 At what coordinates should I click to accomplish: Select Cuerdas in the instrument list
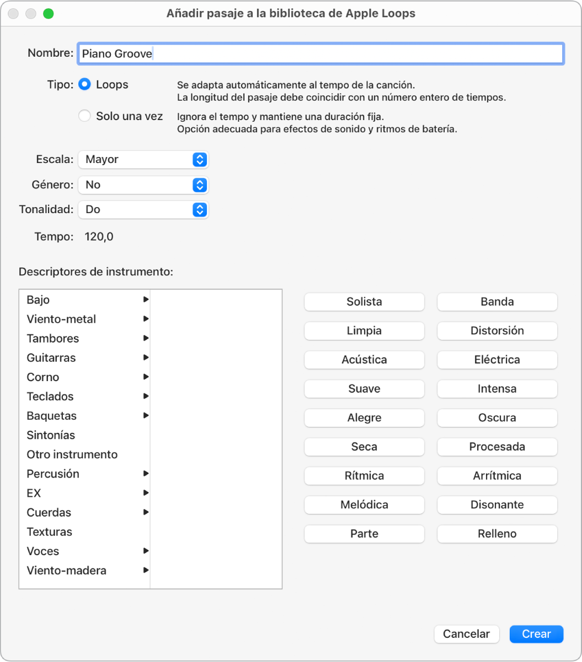coord(85,512)
